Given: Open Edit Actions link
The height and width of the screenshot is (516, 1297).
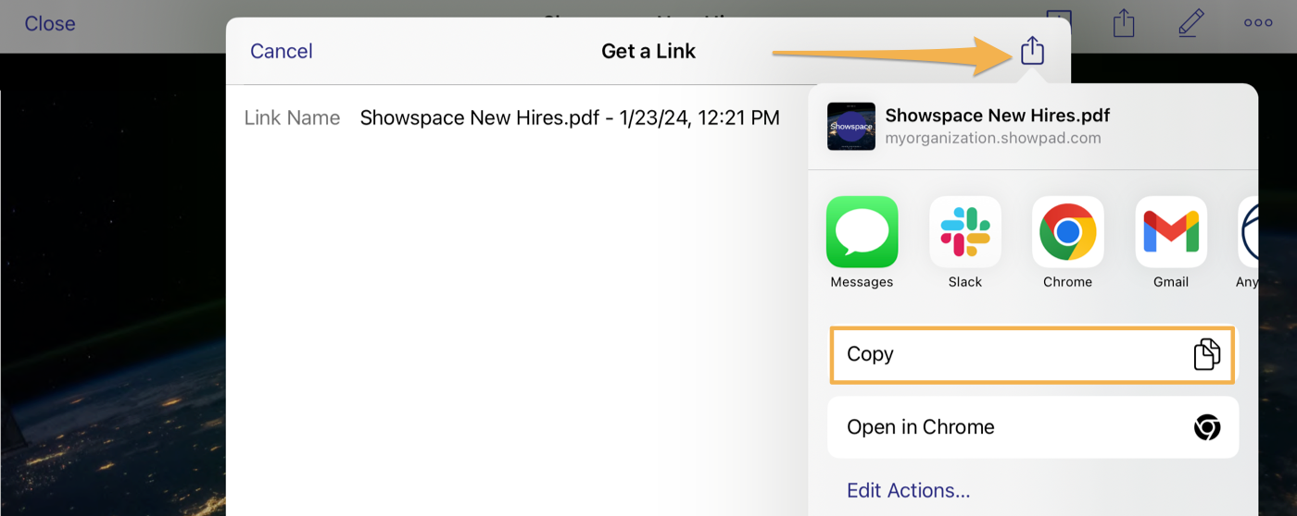Looking at the screenshot, I should pos(909,490).
